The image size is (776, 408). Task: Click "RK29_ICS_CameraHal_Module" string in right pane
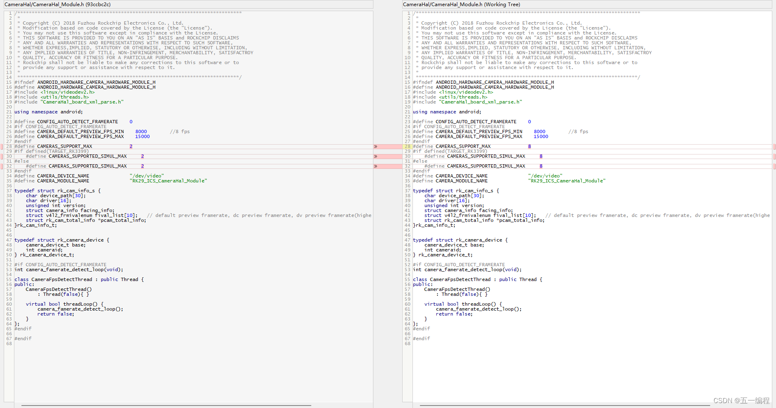click(567, 181)
